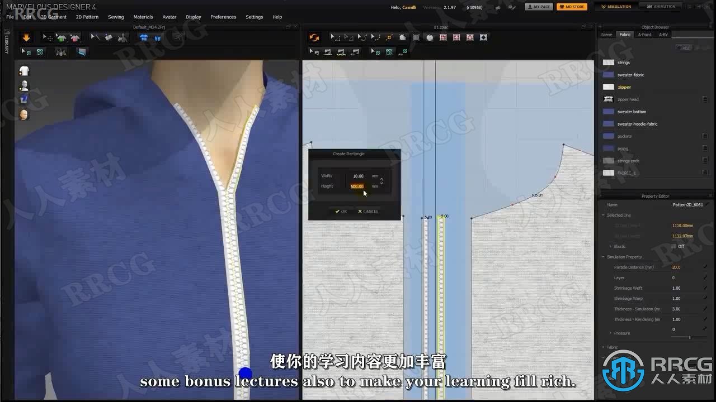Open the MD STORE button
The width and height of the screenshot is (716, 402).
(572, 7)
